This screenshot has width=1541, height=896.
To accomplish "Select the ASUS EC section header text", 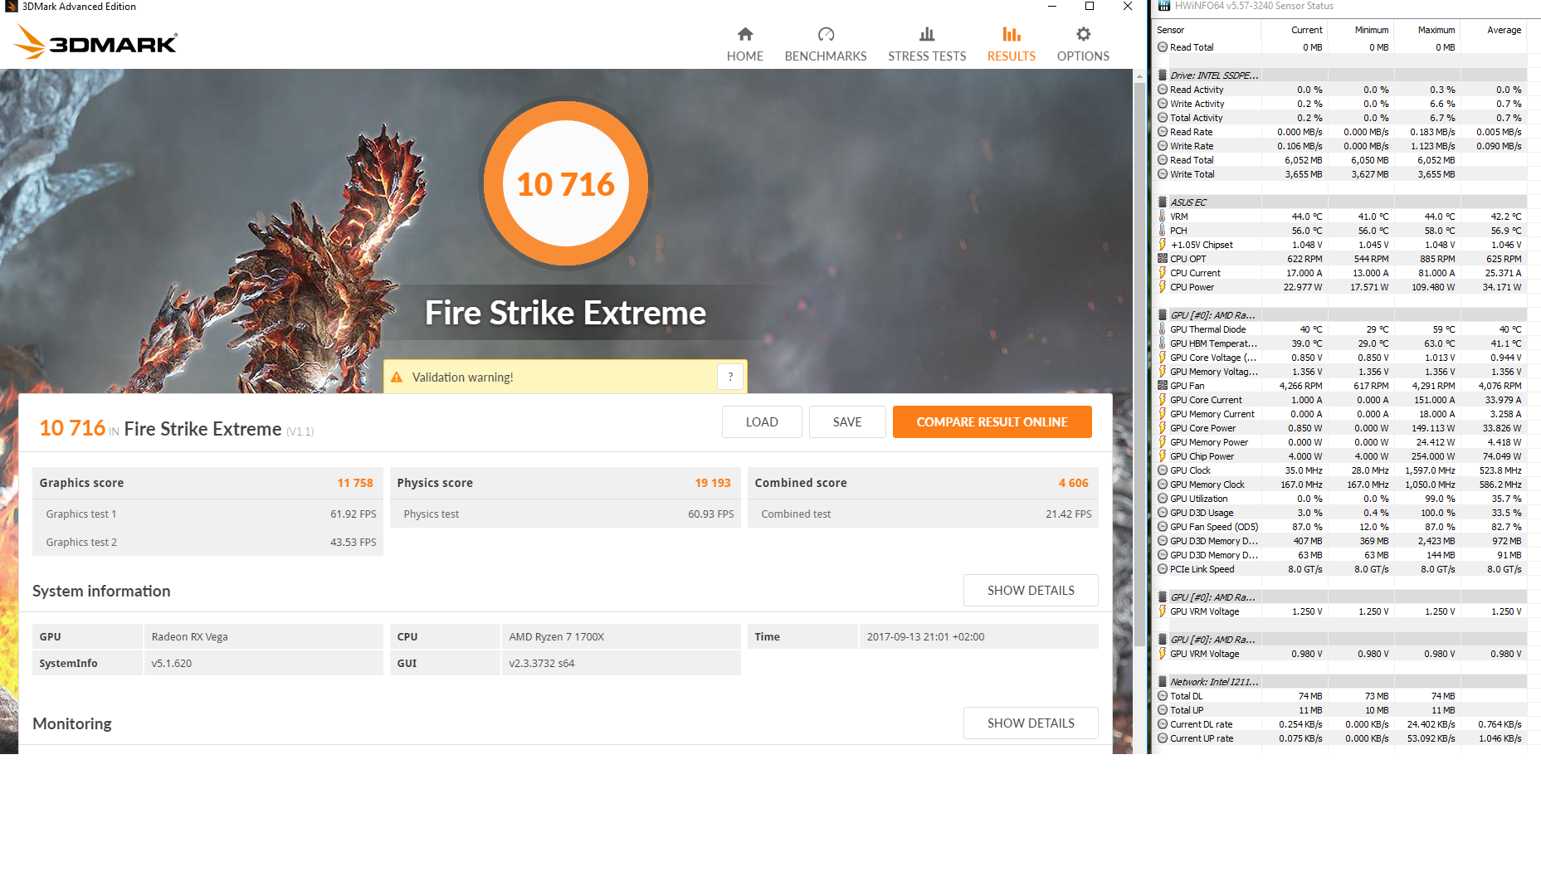I will click(1188, 202).
